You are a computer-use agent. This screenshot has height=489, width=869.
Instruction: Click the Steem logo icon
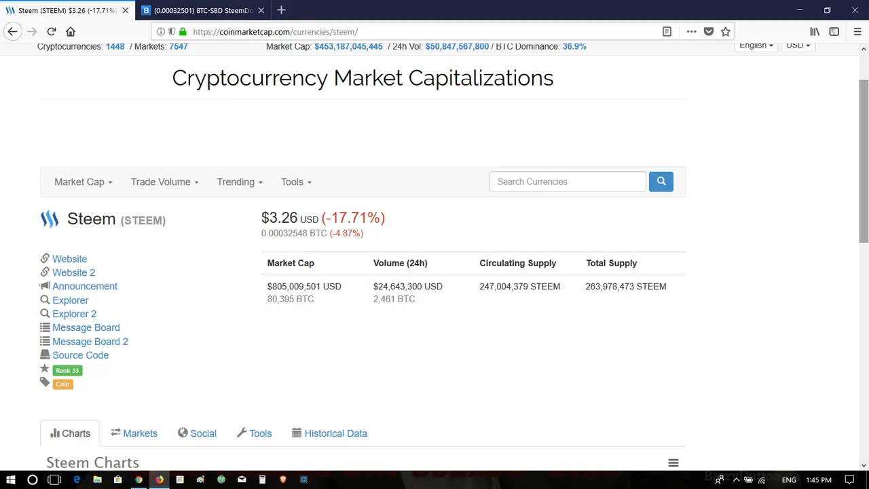pos(50,219)
